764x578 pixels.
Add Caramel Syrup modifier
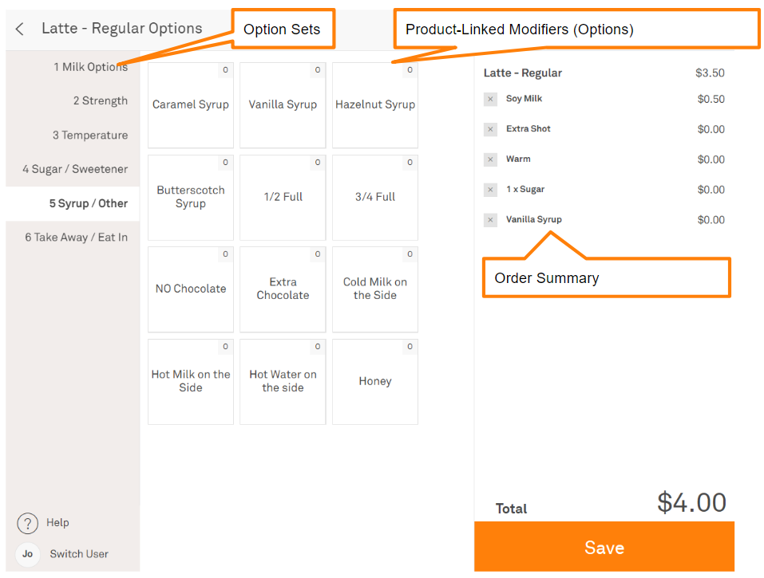[191, 105]
